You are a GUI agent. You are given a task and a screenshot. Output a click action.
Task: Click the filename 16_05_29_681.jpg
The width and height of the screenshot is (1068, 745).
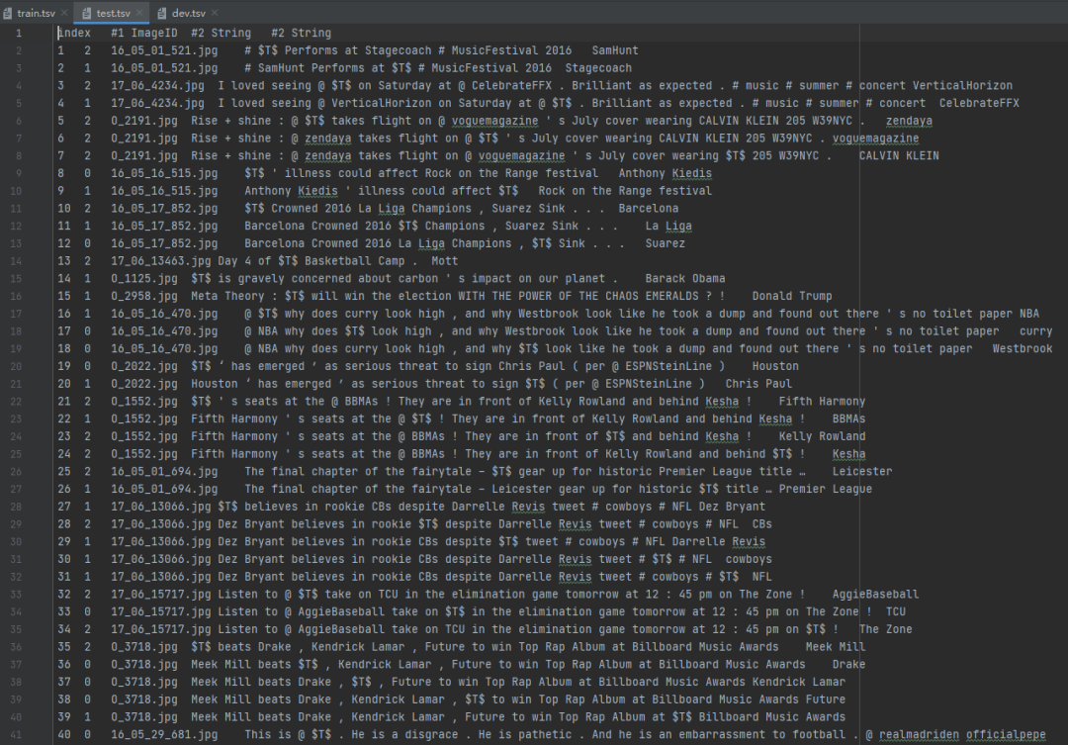[x=165, y=735]
